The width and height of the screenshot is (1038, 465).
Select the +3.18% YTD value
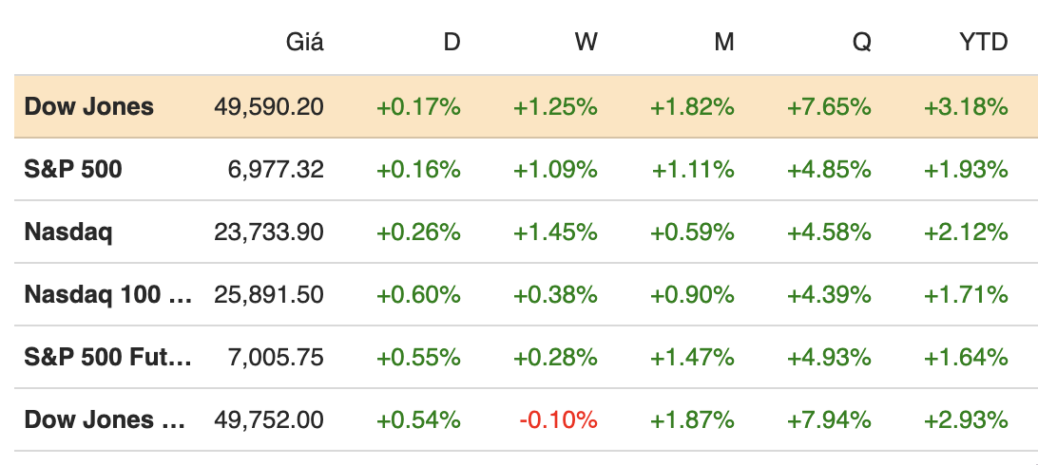coord(966,106)
